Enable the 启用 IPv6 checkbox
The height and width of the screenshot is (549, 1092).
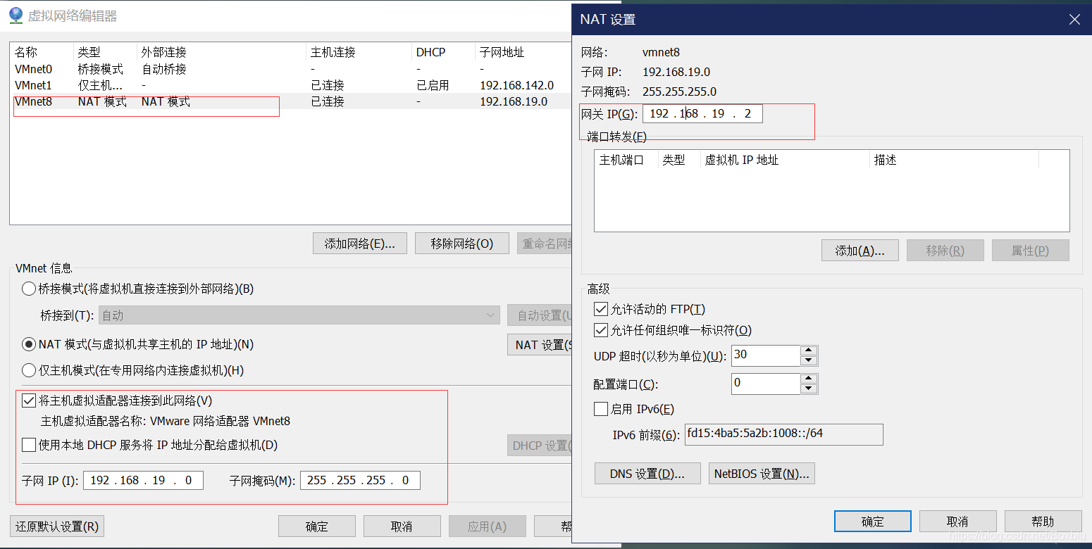(601, 409)
